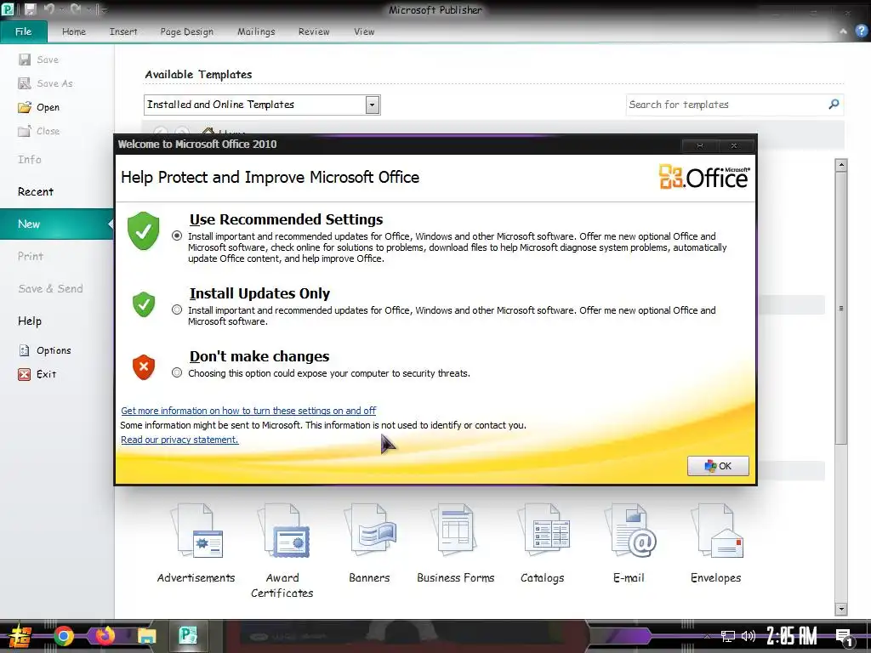This screenshot has height=653, width=871.
Task: Select Info in the Backstage sidebar
Action: tap(30, 159)
